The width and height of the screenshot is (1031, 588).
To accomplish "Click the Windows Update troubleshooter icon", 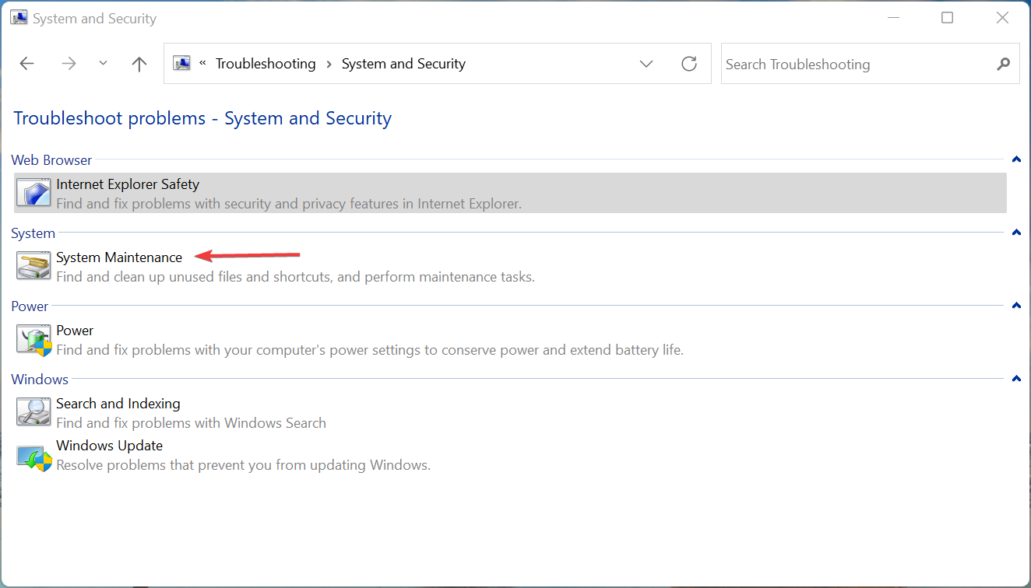I will [x=33, y=456].
